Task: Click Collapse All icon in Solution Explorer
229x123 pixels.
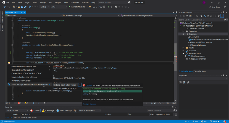Action: coord(208,16)
